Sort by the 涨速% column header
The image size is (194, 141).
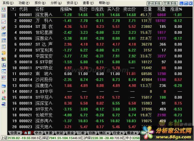176,9
